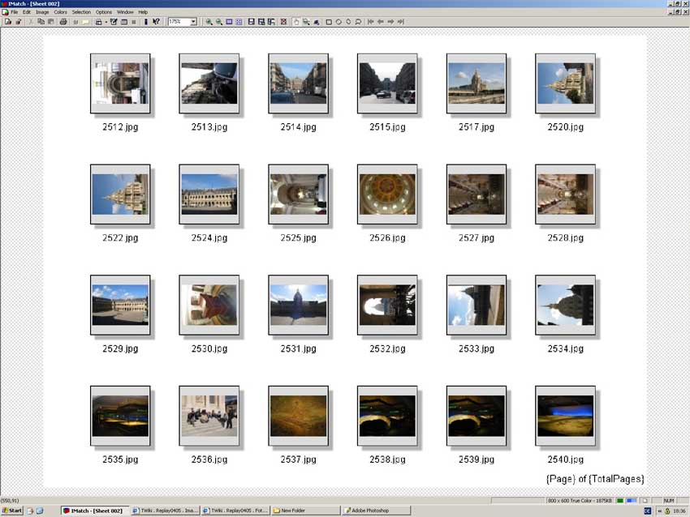The width and height of the screenshot is (690, 517).
Task: Go to first page arrow icon
Action: click(x=370, y=22)
